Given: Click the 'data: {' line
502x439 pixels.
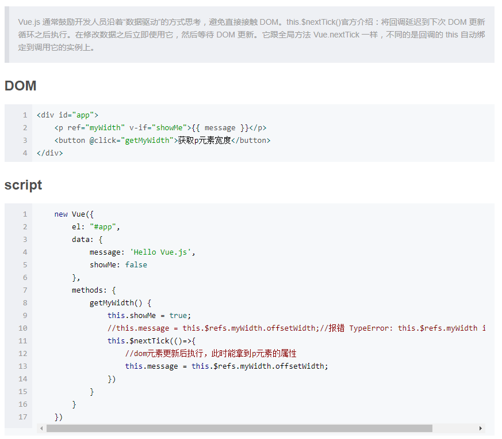Looking at the screenshot, I should (87, 240).
